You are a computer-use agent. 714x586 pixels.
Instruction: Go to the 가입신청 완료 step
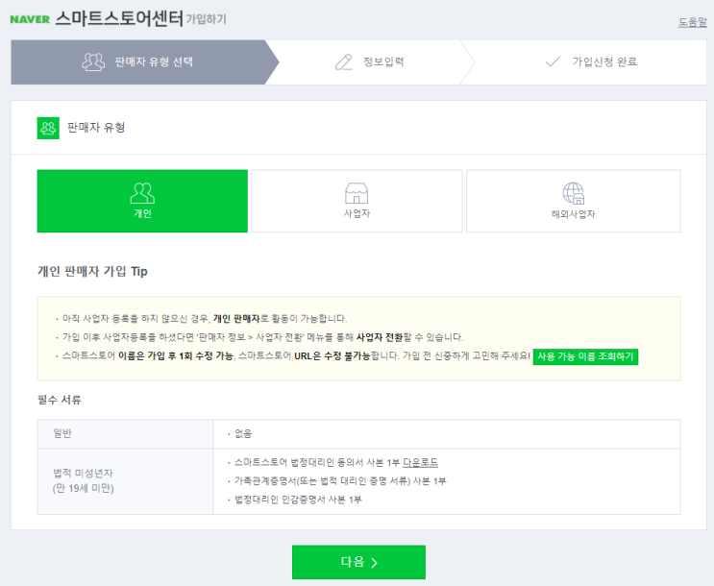coord(591,61)
